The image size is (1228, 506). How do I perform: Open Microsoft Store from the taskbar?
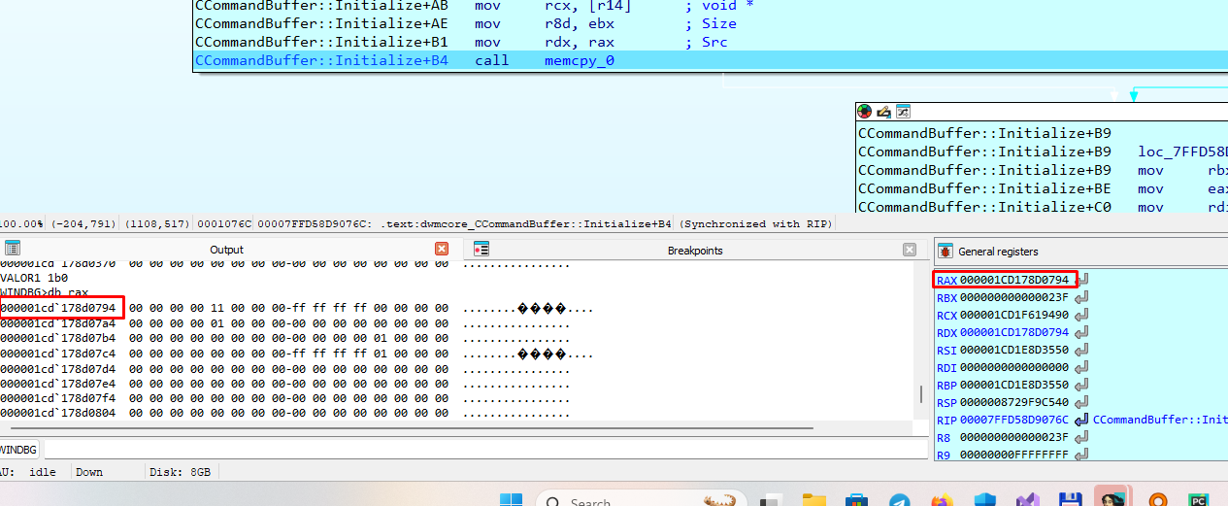pos(856,499)
